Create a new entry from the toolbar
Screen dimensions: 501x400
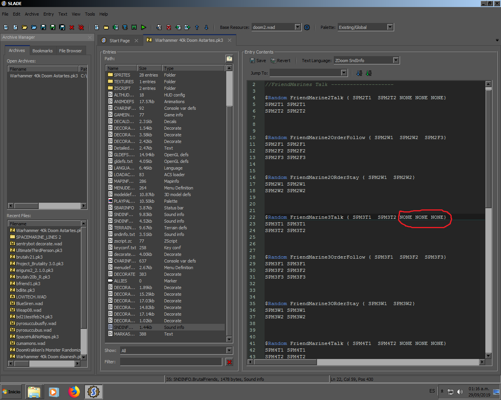pyautogui.click(x=97, y=27)
